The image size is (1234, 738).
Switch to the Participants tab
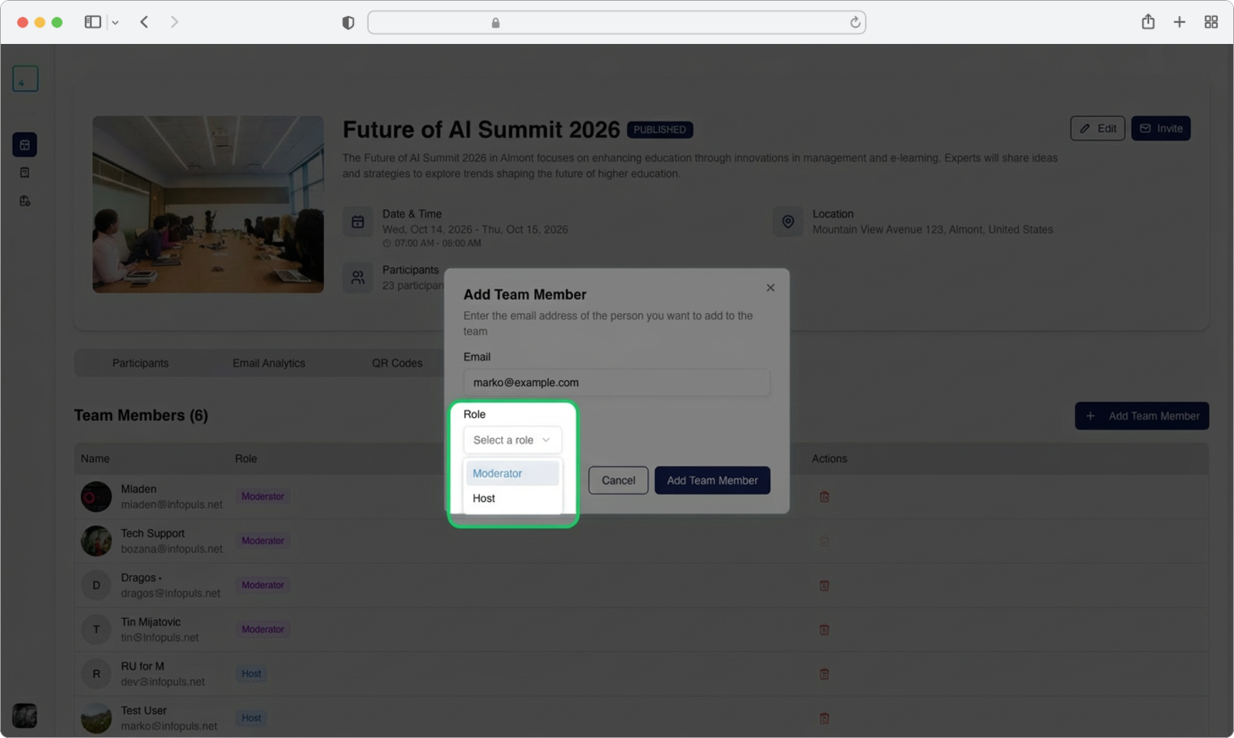(140, 363)
